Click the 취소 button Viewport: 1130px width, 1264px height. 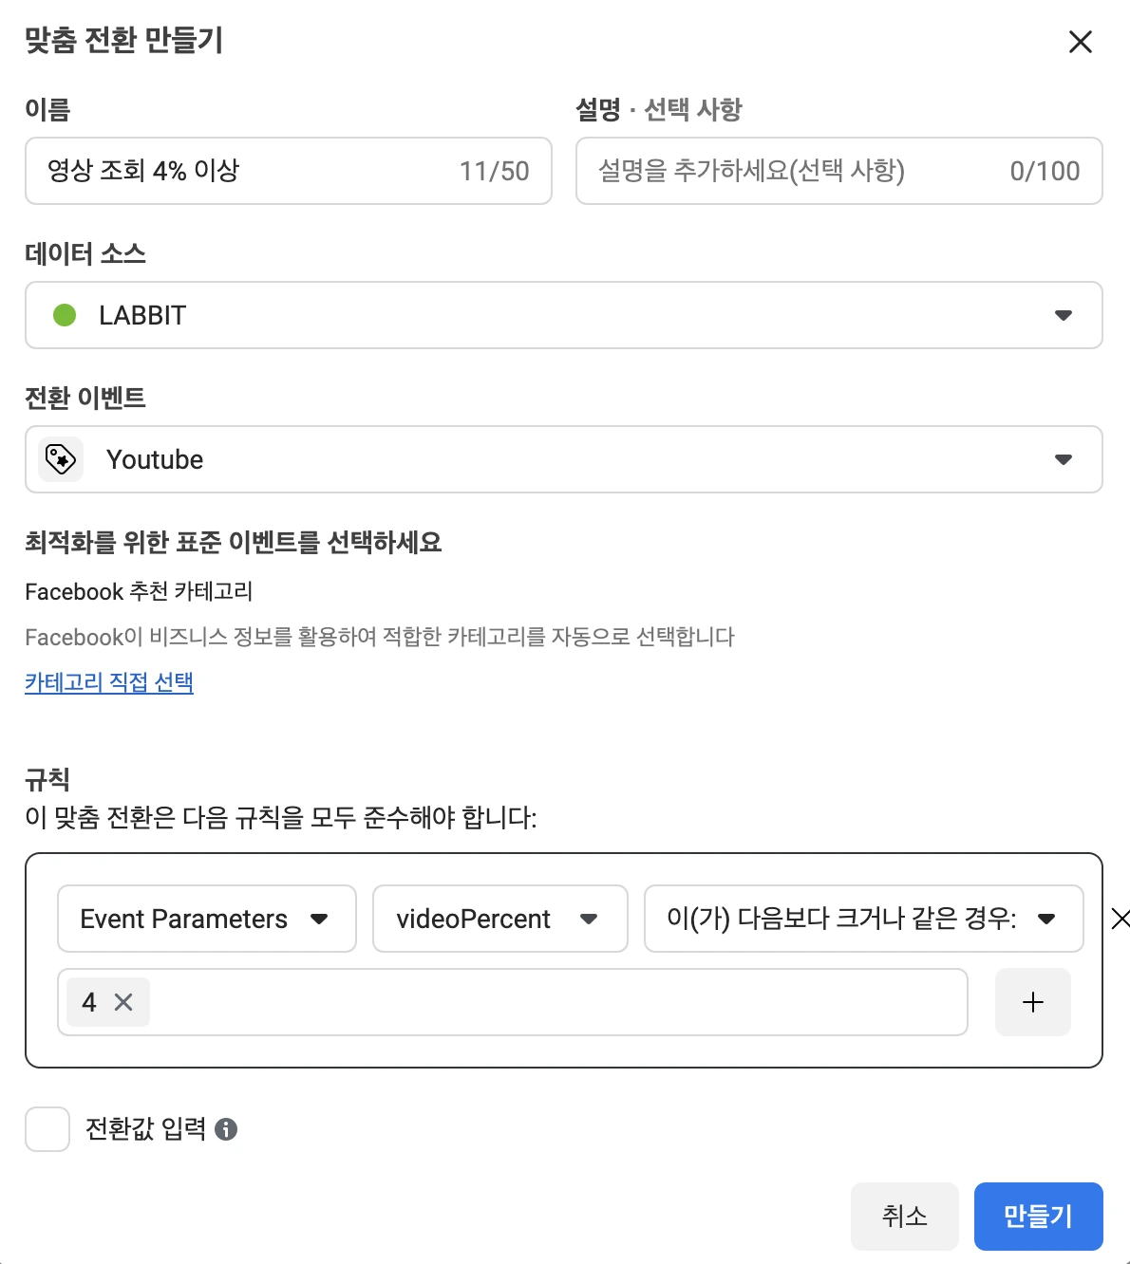[x=904, y=1217]
